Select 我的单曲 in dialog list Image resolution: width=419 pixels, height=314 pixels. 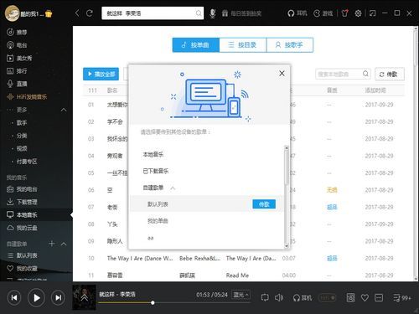coord(158,221)
